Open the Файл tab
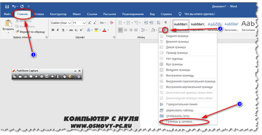 pos(7,14)
